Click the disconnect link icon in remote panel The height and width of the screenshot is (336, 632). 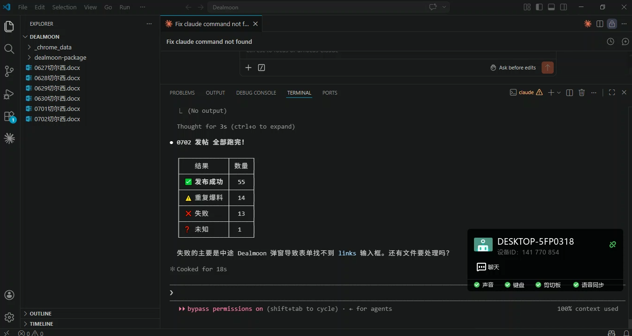click(x=612, y=244)
